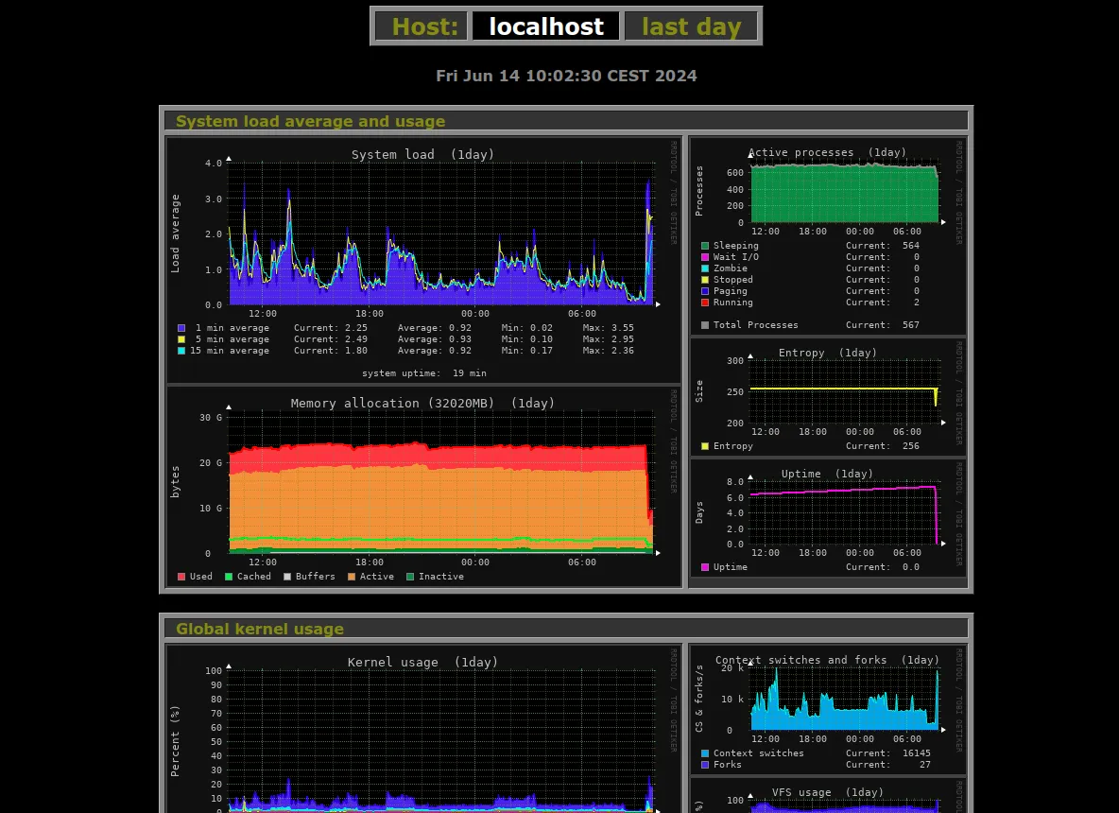Click the right arrow on System load graph
This screenshot has height=813, width=1119.
click(658, 304)
